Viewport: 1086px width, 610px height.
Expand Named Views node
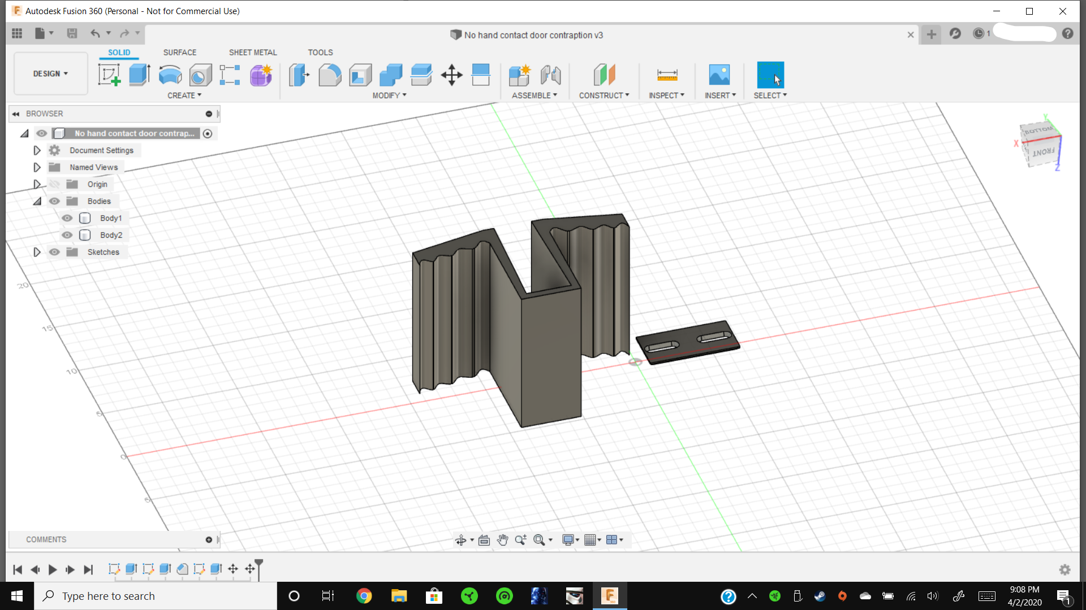pyautogui.click(x=37, y=167)
